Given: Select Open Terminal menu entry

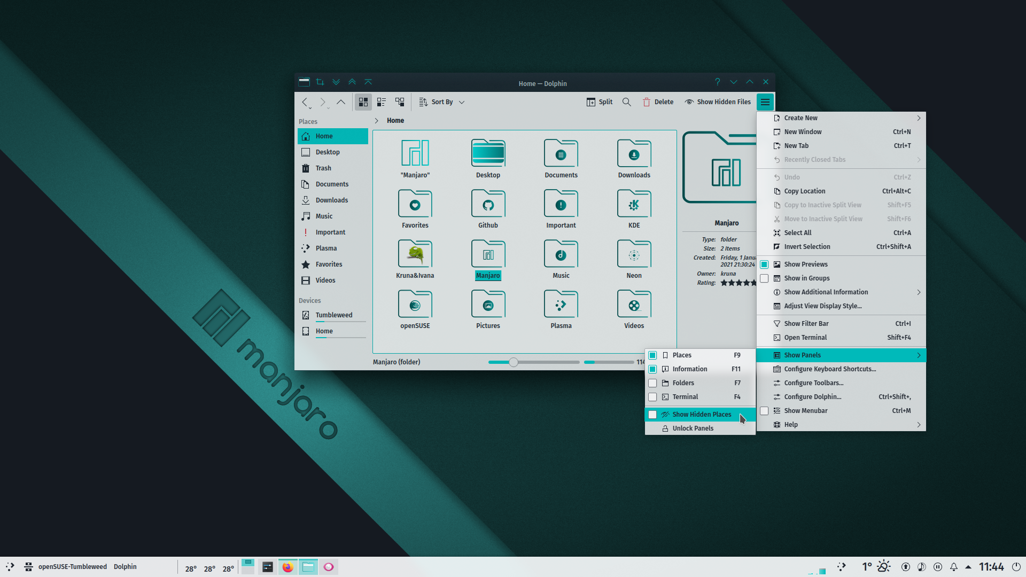Looking at the screenshot, I should [841, 338].
